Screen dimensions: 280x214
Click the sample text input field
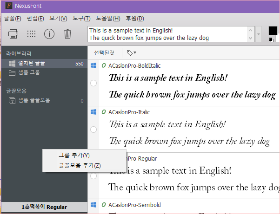tap(167, 34)
